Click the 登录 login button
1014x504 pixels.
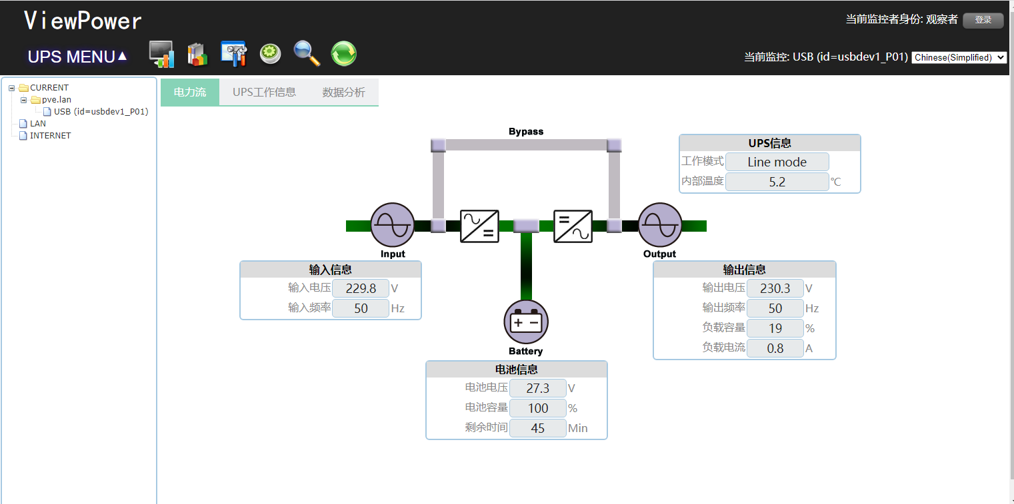[x=983, y=20]
